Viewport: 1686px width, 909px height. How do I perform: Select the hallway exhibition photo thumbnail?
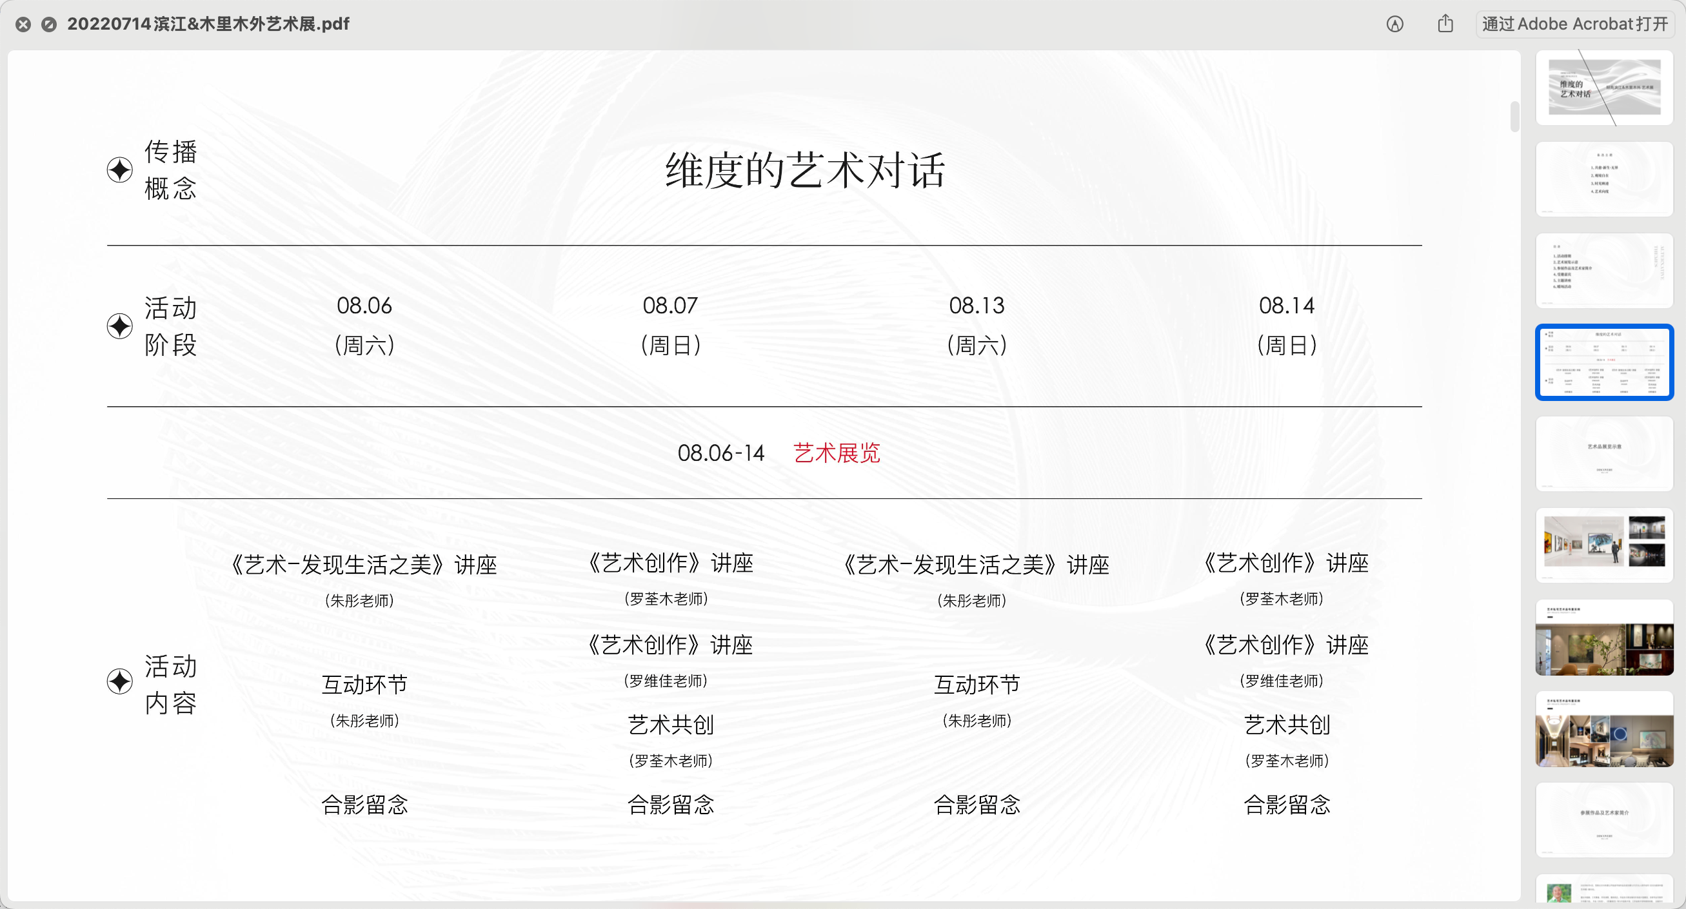(1603, 730)
